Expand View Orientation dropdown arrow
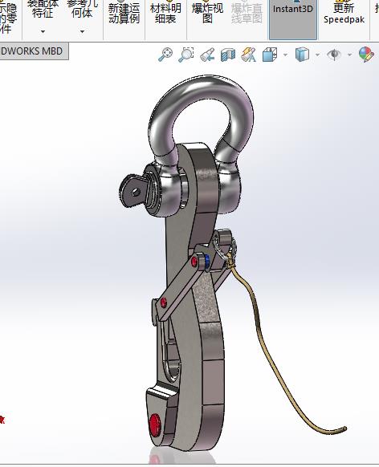 (285, 55)
